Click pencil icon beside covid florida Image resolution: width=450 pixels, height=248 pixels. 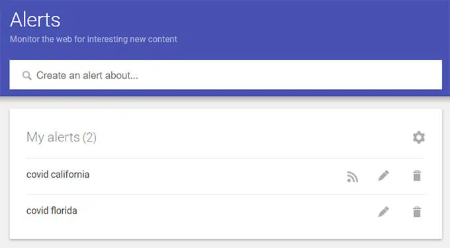point(383,212)
